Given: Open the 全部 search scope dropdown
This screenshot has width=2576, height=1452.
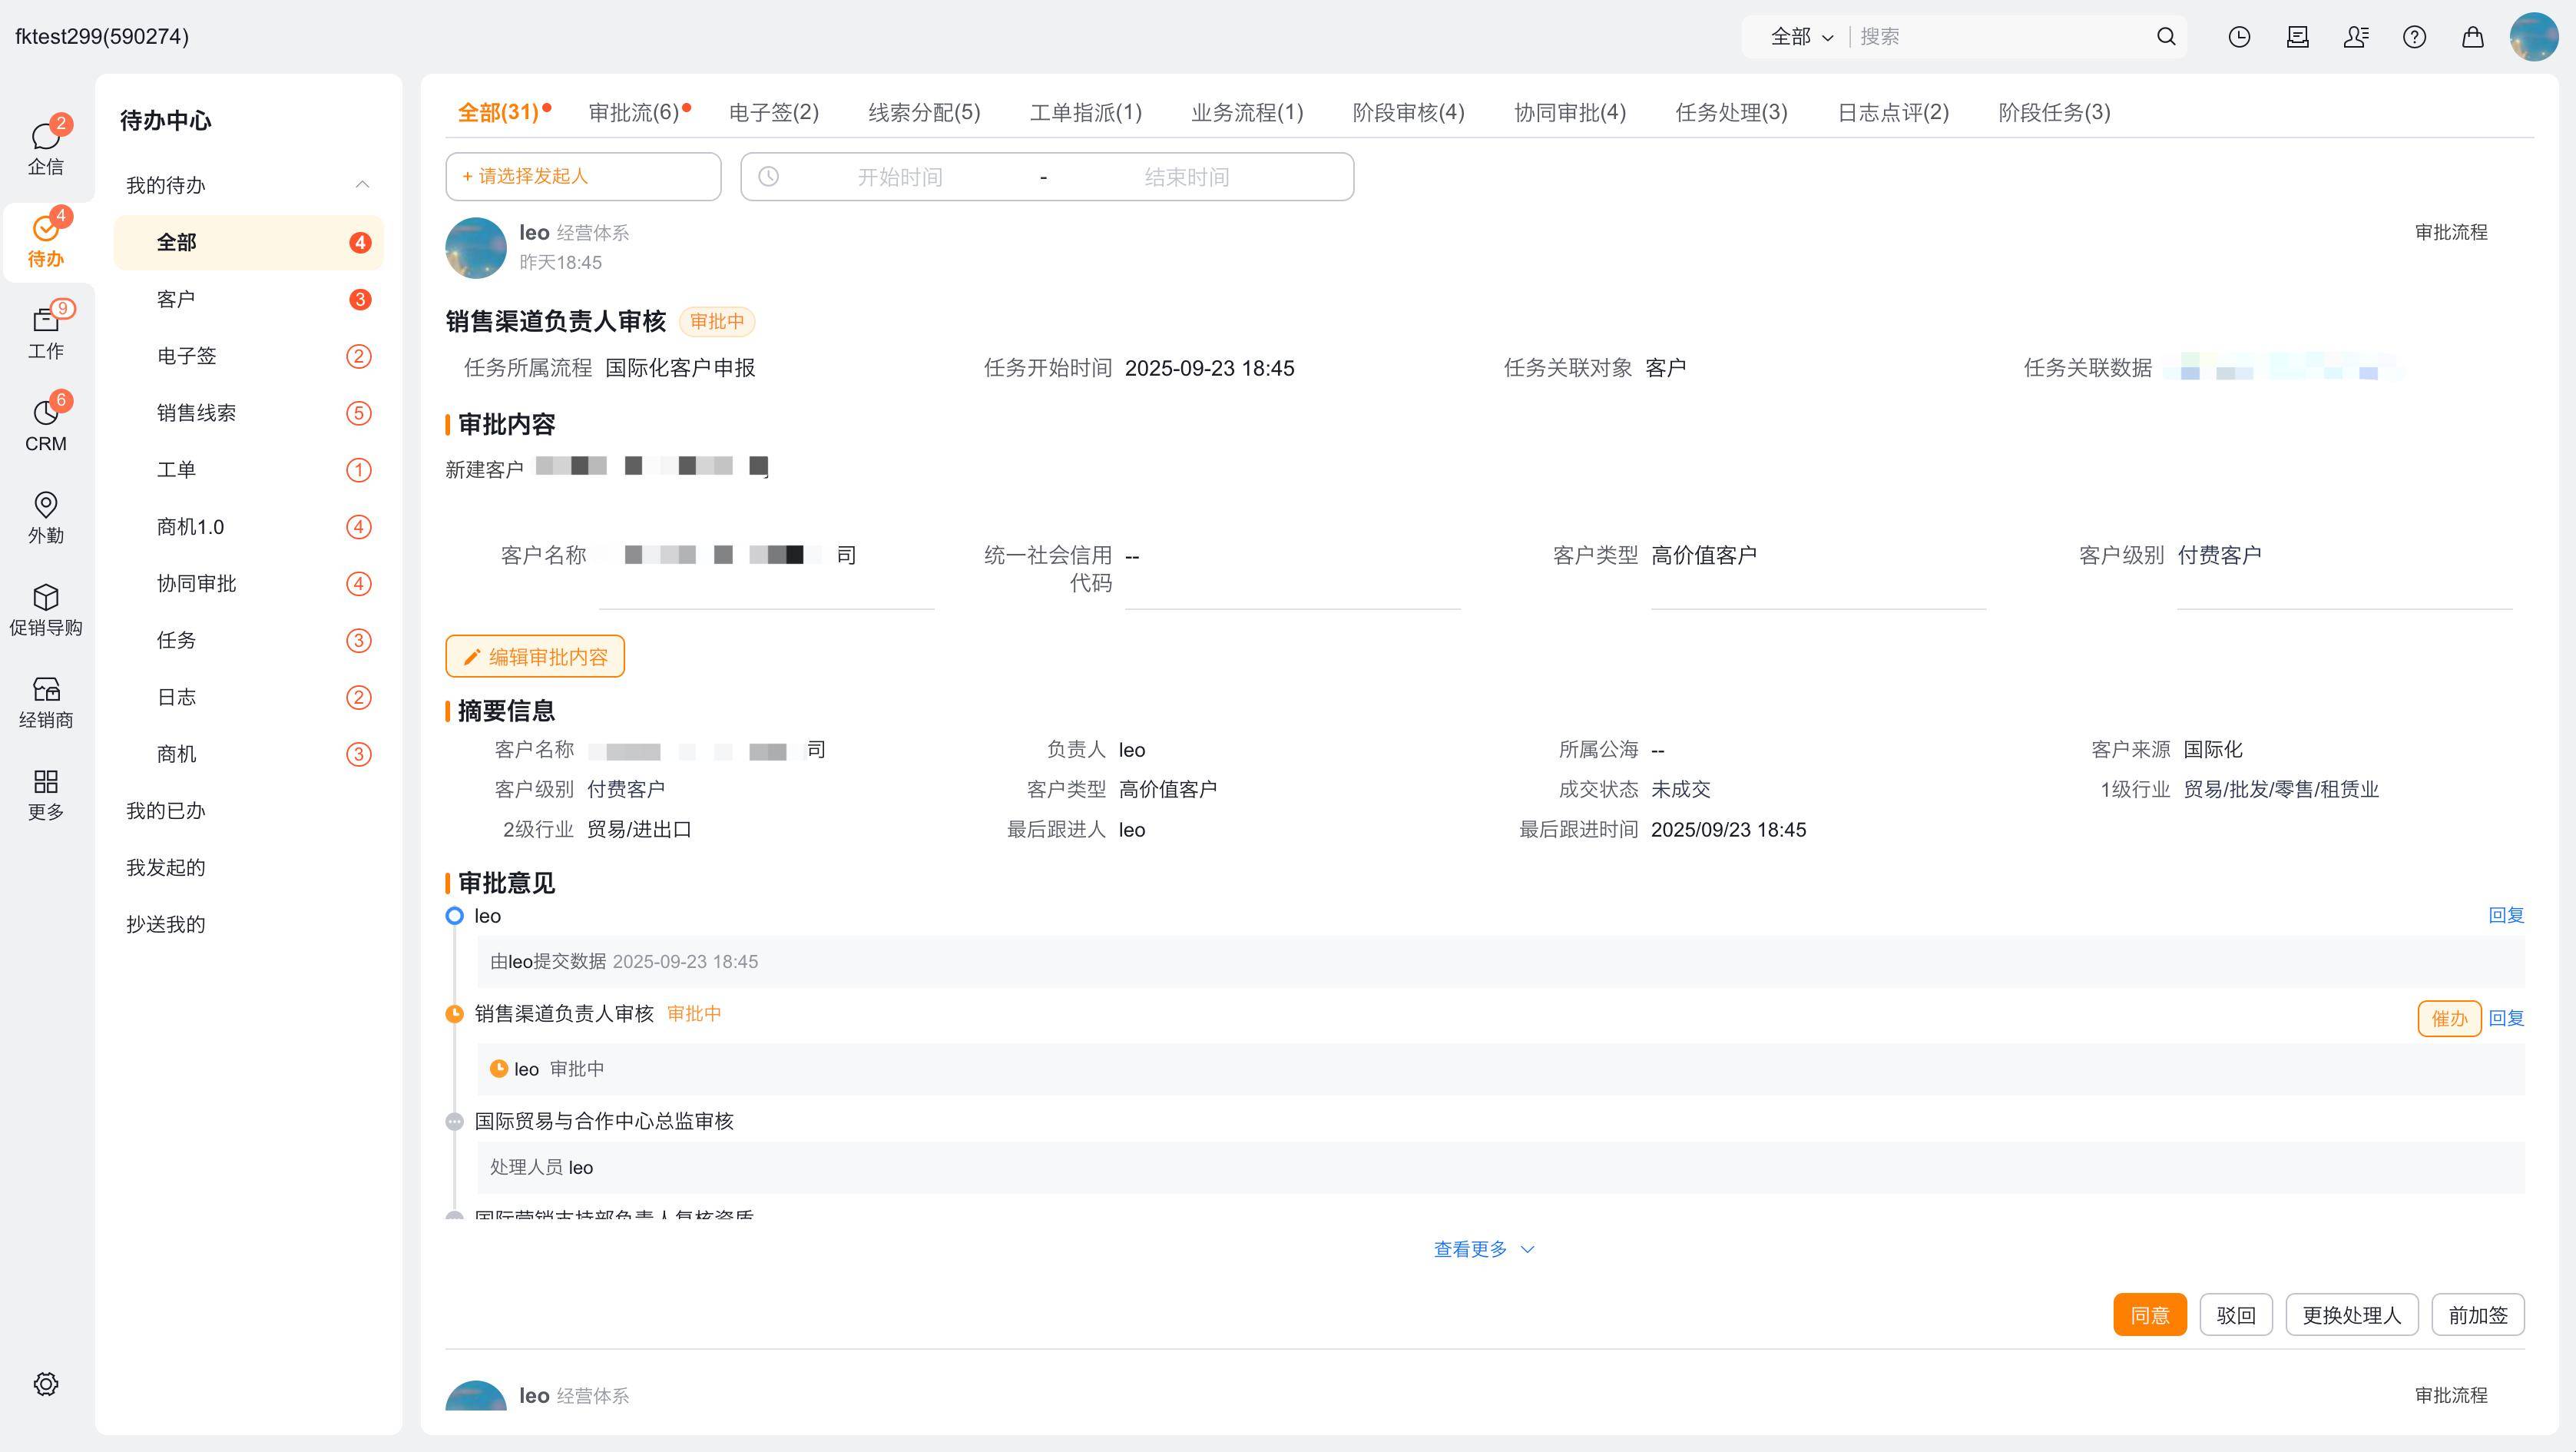Looking at the screenshot, I should (1801, 37).
